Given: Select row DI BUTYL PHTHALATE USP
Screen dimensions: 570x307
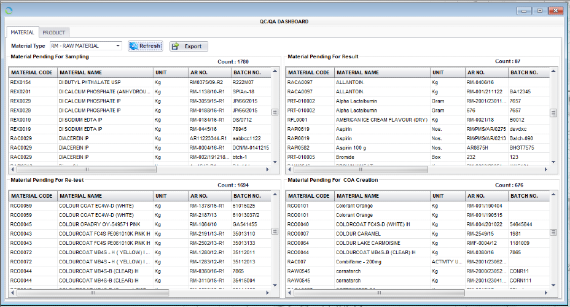Looking at the screenshot, I should coord(140,82).
